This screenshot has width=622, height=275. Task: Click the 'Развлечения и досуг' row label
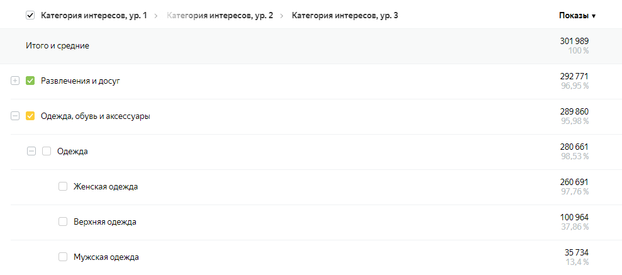coord(80,81)
